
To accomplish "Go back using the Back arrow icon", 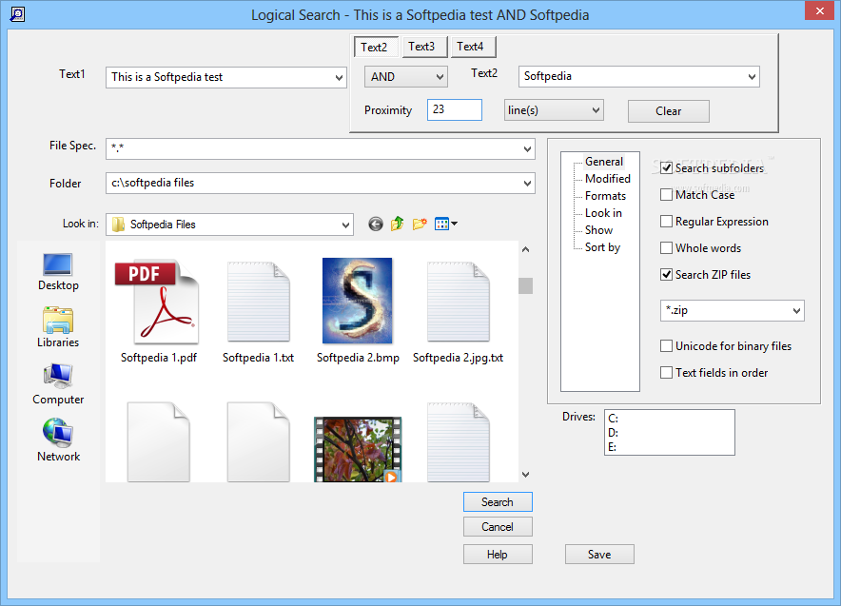I will tap(376, 224).
